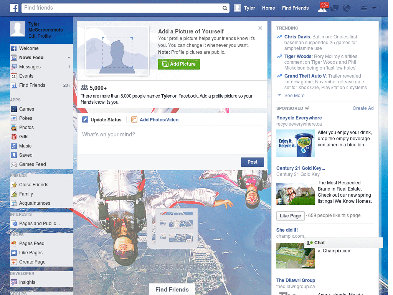Screen dimensions: 393x295
Task: Dismiss the Add a Picture prompt
Action: (x=260, y=28)
